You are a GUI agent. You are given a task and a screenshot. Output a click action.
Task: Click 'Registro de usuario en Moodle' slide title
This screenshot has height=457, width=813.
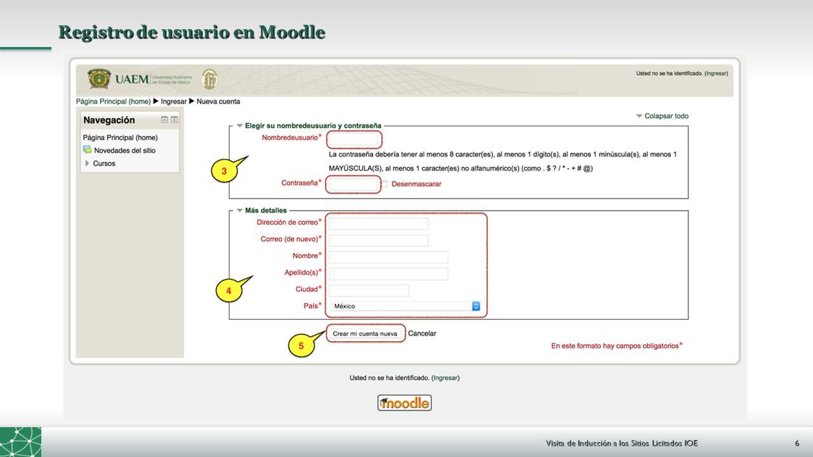tap(192, 32)
